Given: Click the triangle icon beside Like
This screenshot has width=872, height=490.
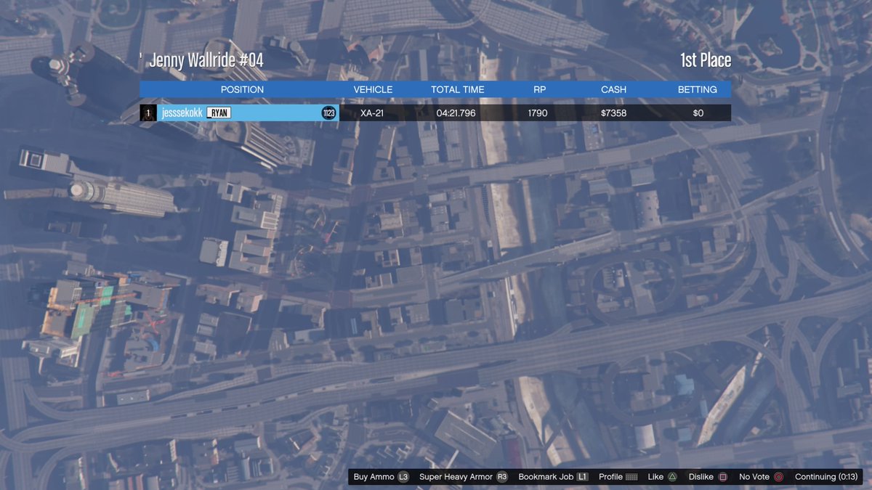Looking at the screenshot, I should pyautogui.click(x=674, y=477).
